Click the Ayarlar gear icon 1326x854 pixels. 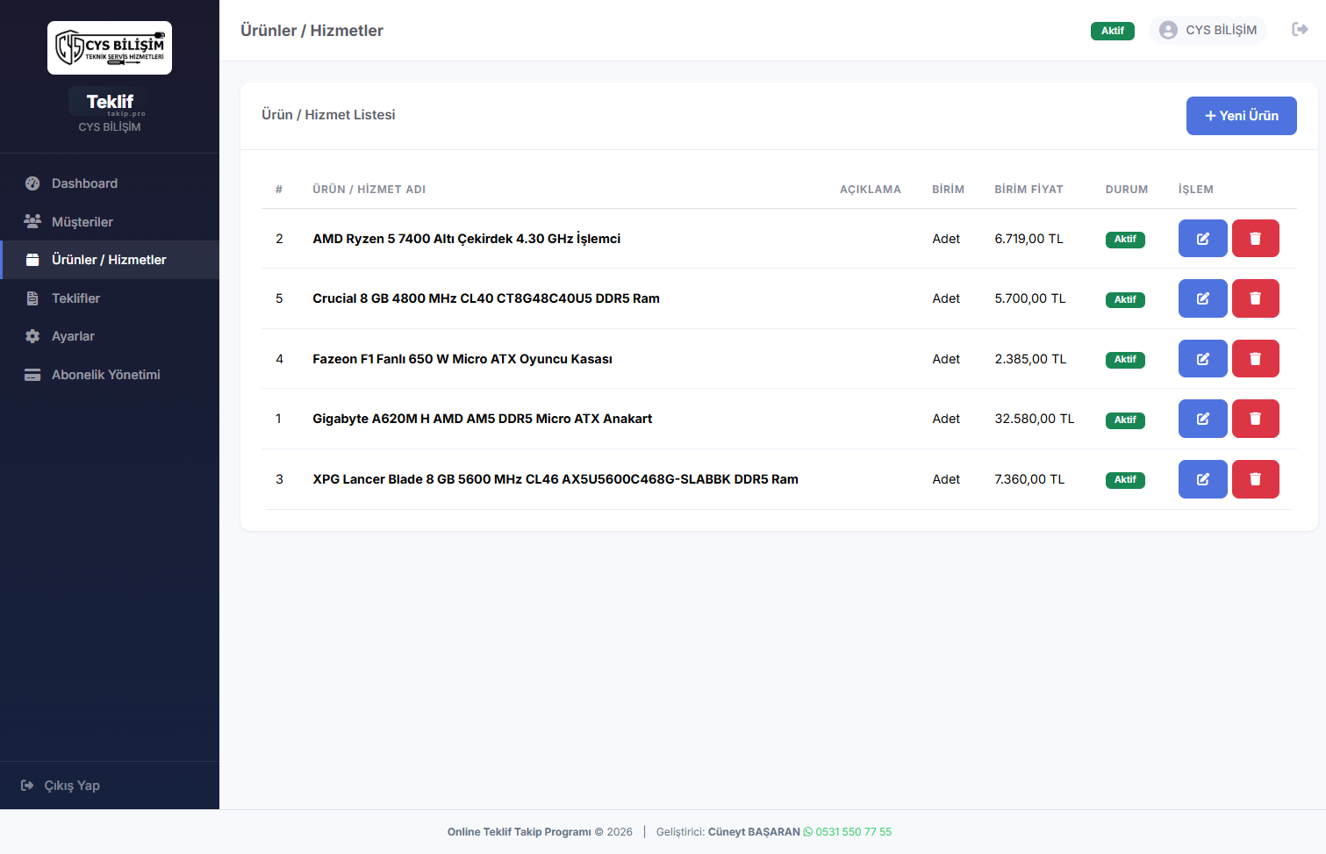pyautogui.click(x=32, y=336)
